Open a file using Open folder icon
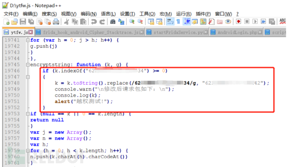Image resolution: width=287 pixels, height=167 pixels. 15,22
